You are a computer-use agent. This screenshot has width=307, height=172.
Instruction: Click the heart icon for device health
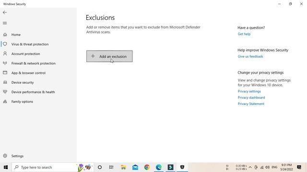click(5, 92)
